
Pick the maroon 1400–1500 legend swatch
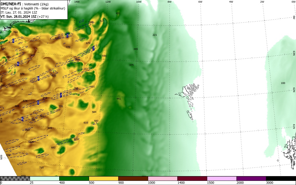coord(192,178)
